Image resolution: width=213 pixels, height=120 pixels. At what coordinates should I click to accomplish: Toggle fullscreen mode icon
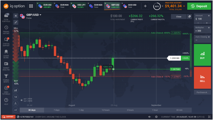coord(209,117)
